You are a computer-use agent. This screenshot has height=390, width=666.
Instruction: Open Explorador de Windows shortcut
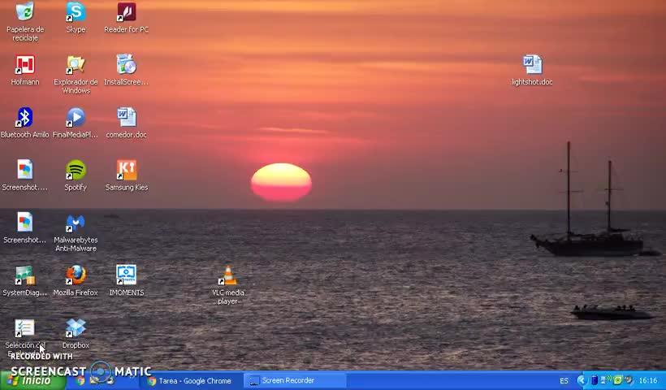76,66
